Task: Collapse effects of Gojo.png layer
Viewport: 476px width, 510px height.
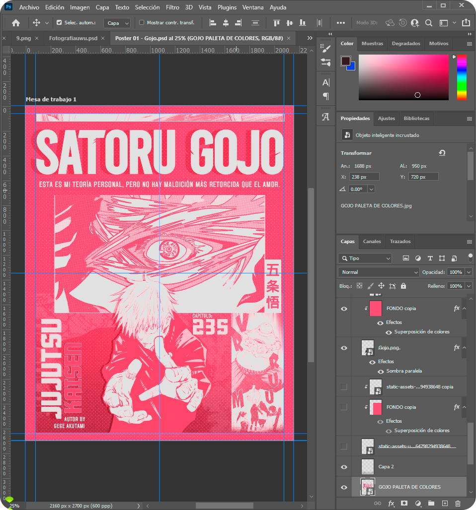Action: click(x=465, y=348)
